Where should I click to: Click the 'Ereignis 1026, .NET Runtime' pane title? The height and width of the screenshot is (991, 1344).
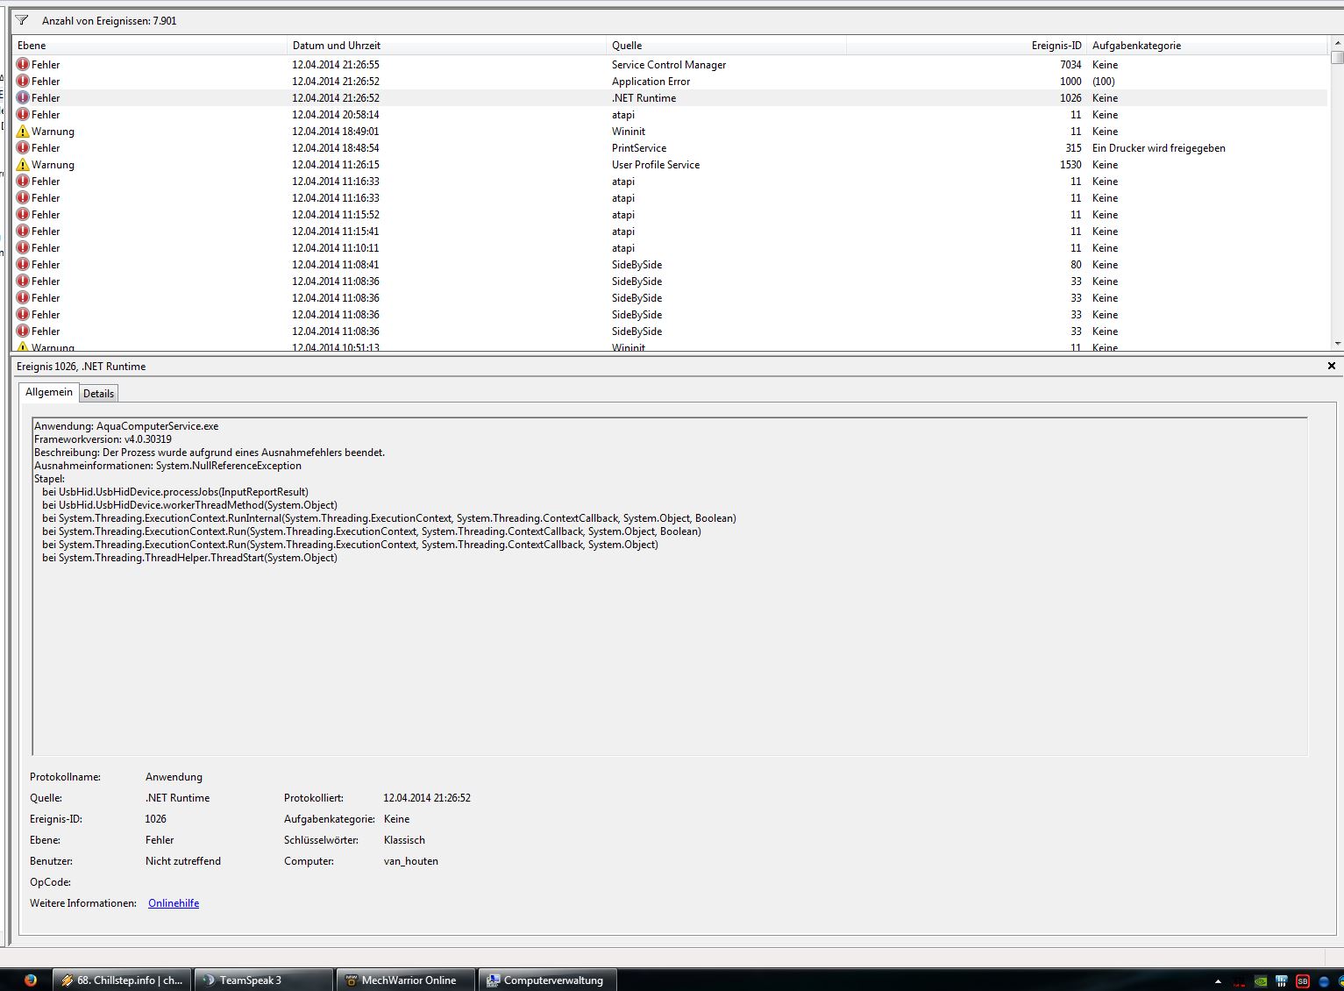(82, 367)
